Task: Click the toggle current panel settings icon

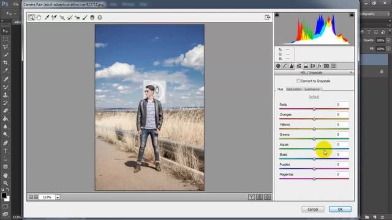Action: [x=268, y=197]
